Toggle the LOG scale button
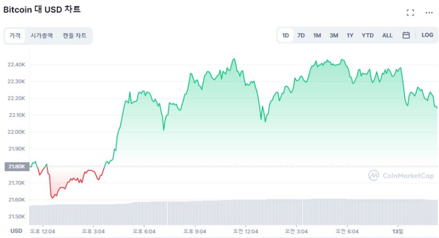 pos(427,35)
